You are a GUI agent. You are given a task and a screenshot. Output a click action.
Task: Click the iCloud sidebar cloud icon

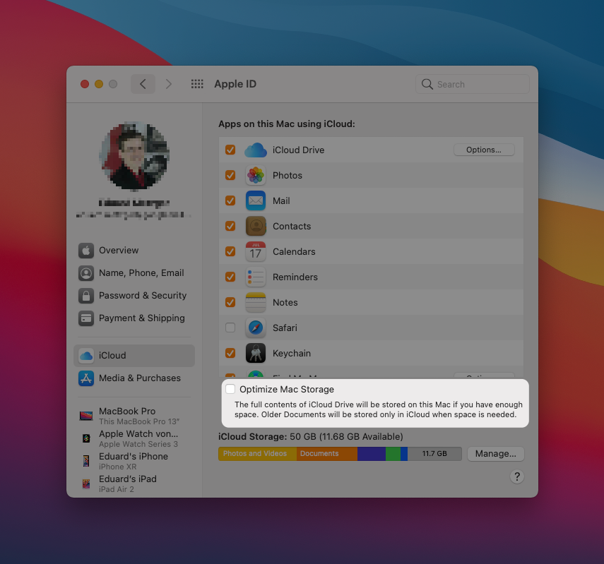tap(86, 356)
